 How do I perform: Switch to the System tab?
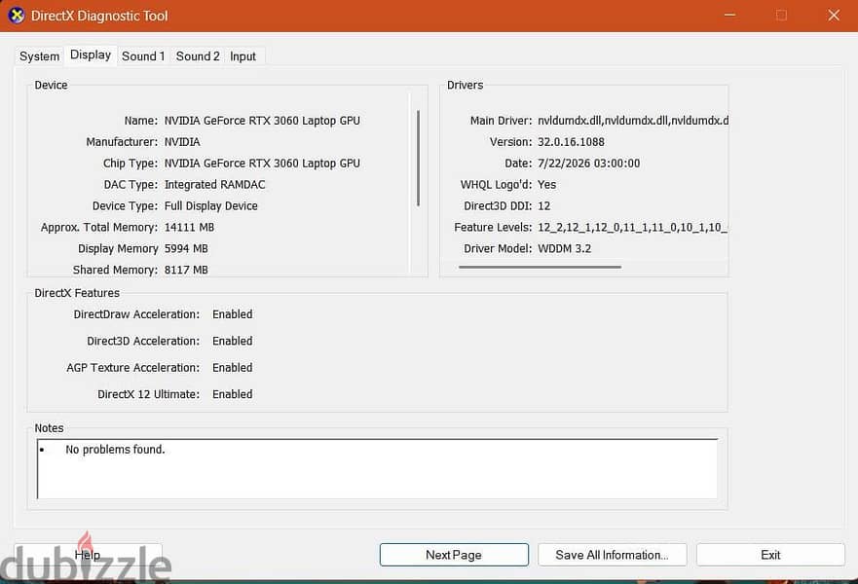[39, 56]
